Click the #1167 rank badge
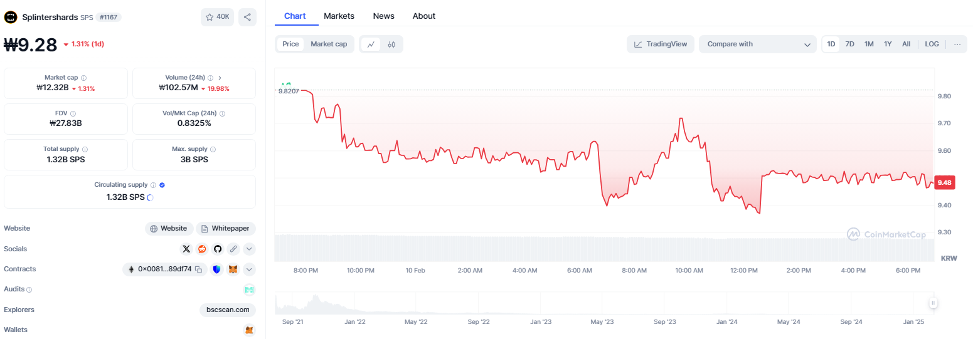 point(109,17)
